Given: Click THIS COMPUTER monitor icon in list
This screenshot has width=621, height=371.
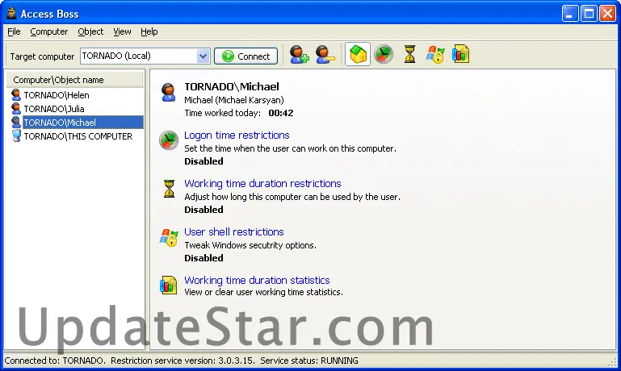Looking at the screenshot, I should point(16,136).
